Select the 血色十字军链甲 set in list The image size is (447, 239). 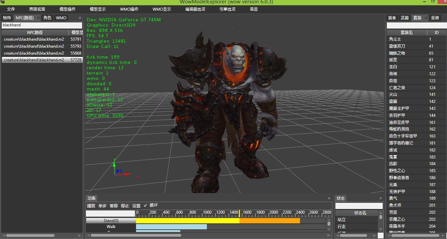403,136
